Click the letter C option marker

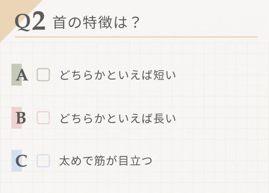pos(21,161)
